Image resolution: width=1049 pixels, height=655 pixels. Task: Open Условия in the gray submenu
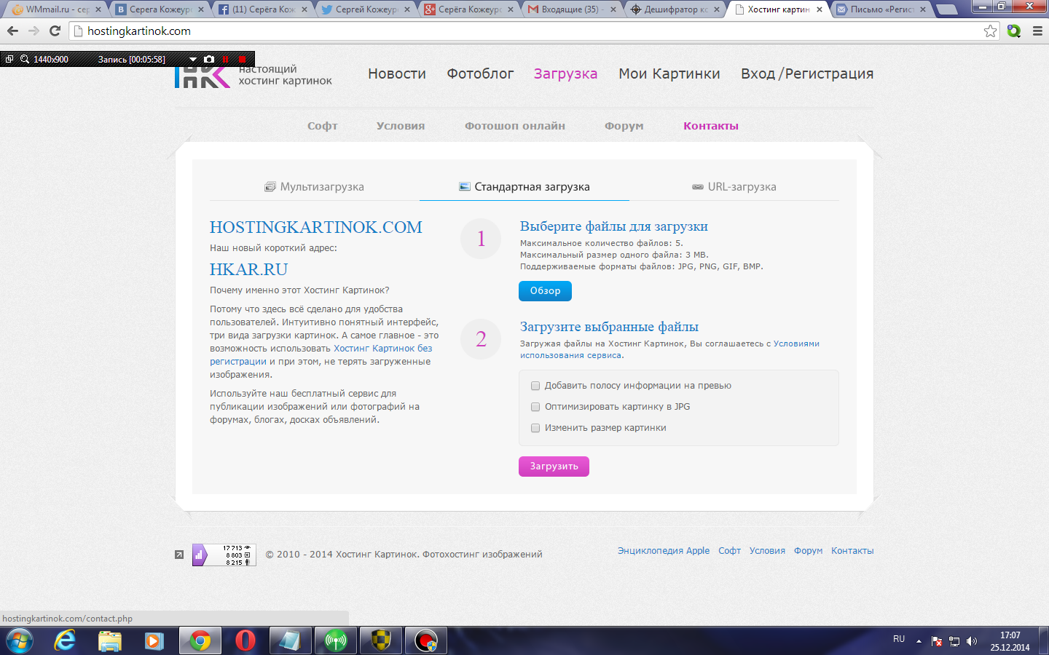(401, 126)
